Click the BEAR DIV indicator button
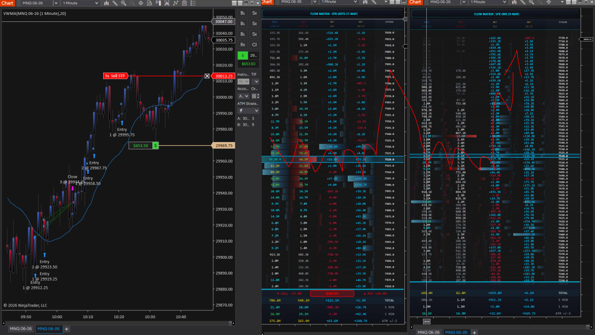 (x=332, y=293)
